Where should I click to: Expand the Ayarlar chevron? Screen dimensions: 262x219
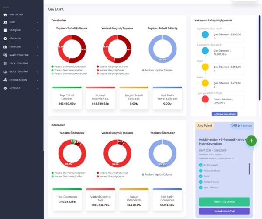38,88
